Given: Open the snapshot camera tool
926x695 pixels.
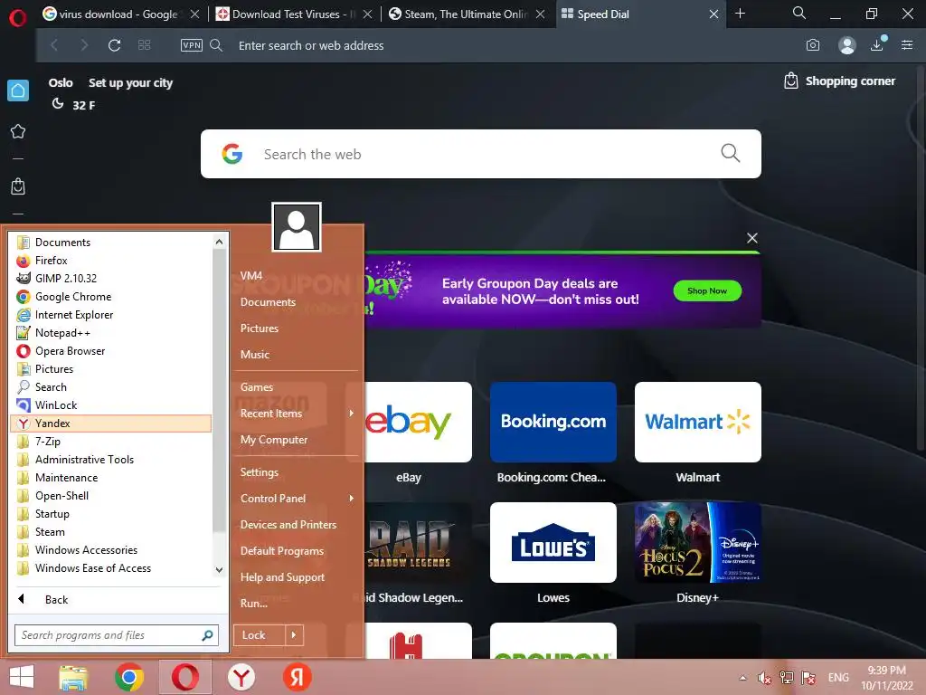Looking at the screenshot, I should (813, 45).
